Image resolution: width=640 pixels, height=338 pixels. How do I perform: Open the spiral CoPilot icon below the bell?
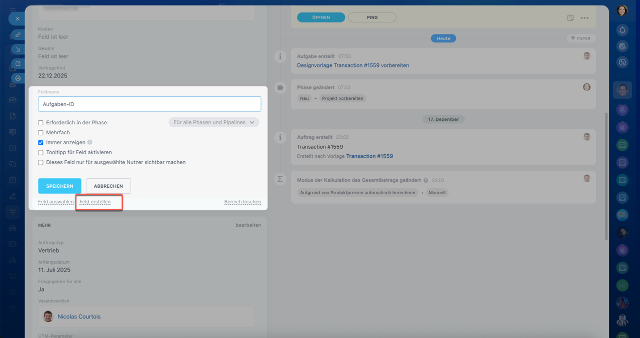(x=622, y=46)
